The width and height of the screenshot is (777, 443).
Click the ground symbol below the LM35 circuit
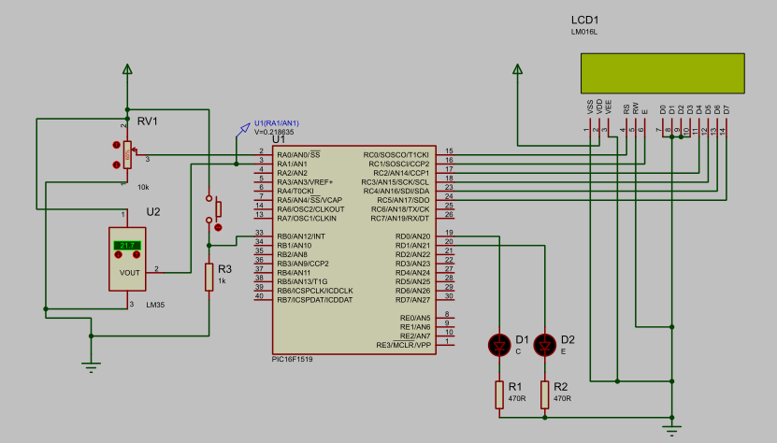[x=92, y=367]
